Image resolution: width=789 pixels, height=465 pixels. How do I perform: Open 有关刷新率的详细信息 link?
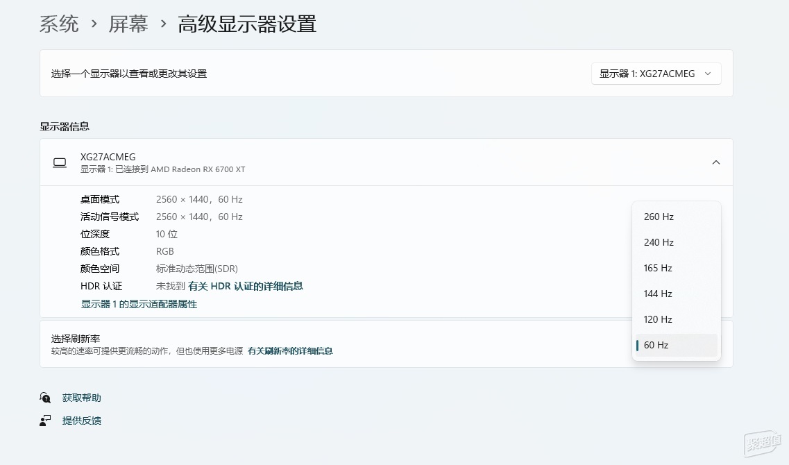pos(290,351)
